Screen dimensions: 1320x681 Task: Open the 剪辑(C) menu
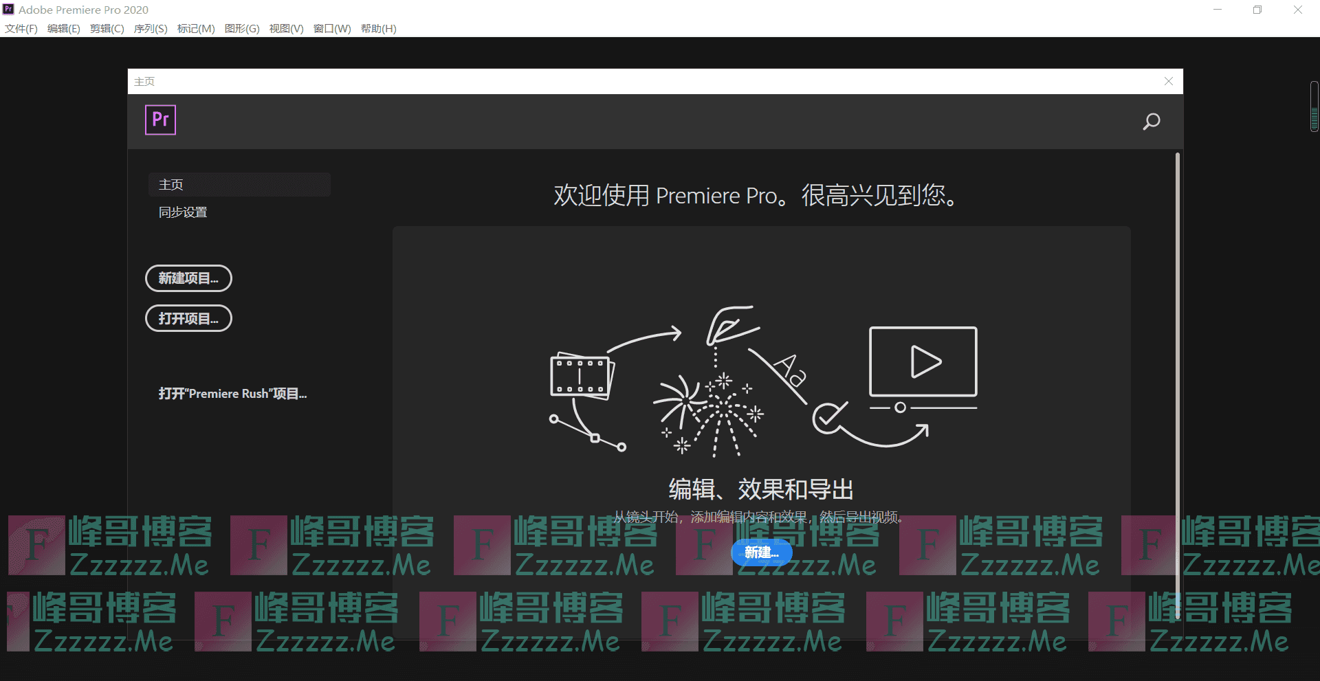107,29
